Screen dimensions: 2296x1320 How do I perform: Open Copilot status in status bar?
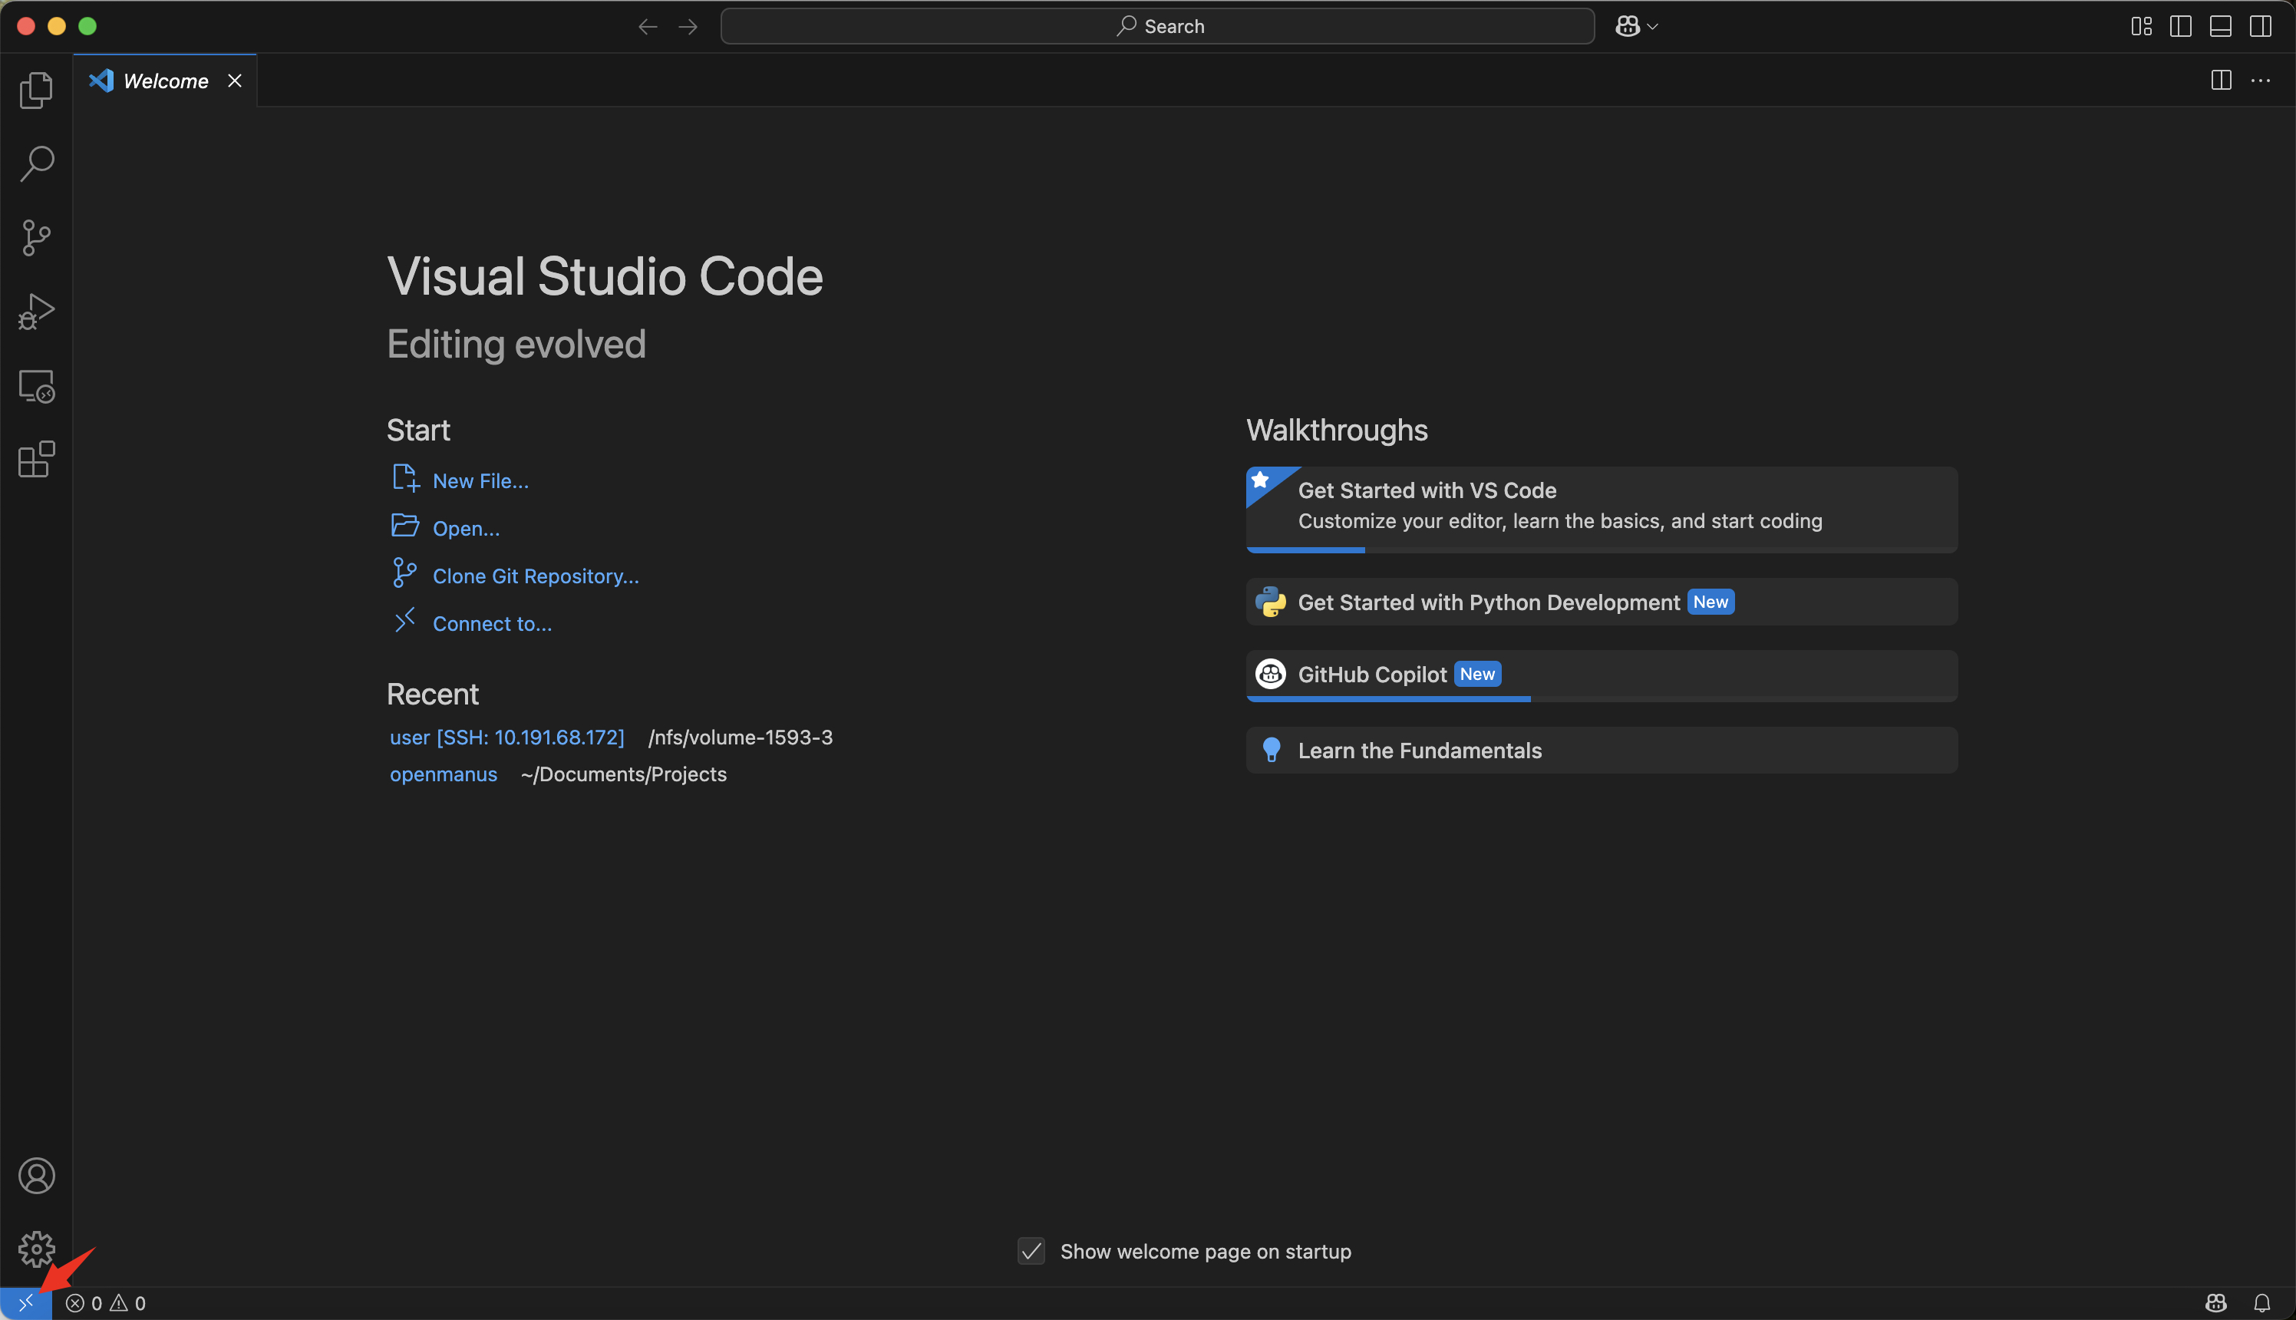coord(2216,1303)
